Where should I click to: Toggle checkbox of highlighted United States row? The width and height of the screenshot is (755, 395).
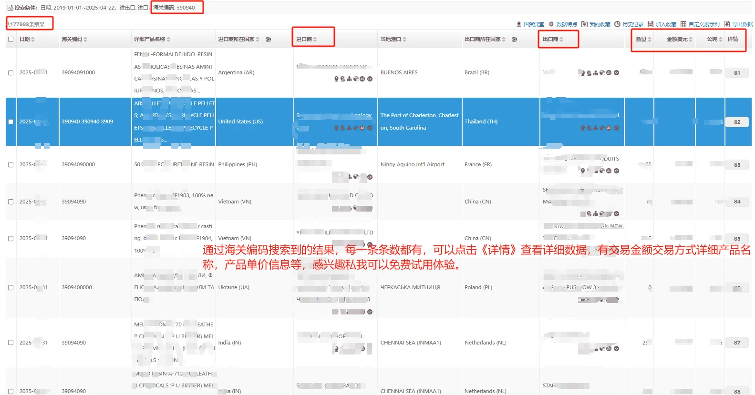point(10,122)
